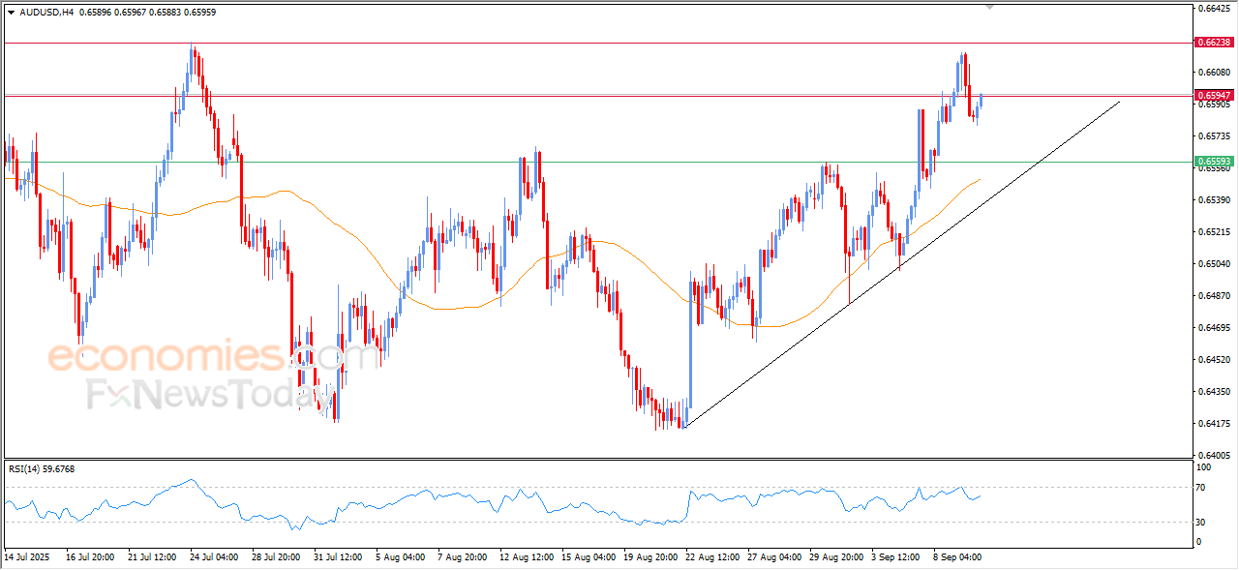This screenshot has width=1239, height=570.
Task: Click the AUDUSD,H4 chart title text
Action: [46, 12]
